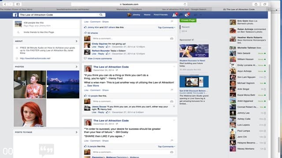Click the green Create Page button

(x=188, y=20)
